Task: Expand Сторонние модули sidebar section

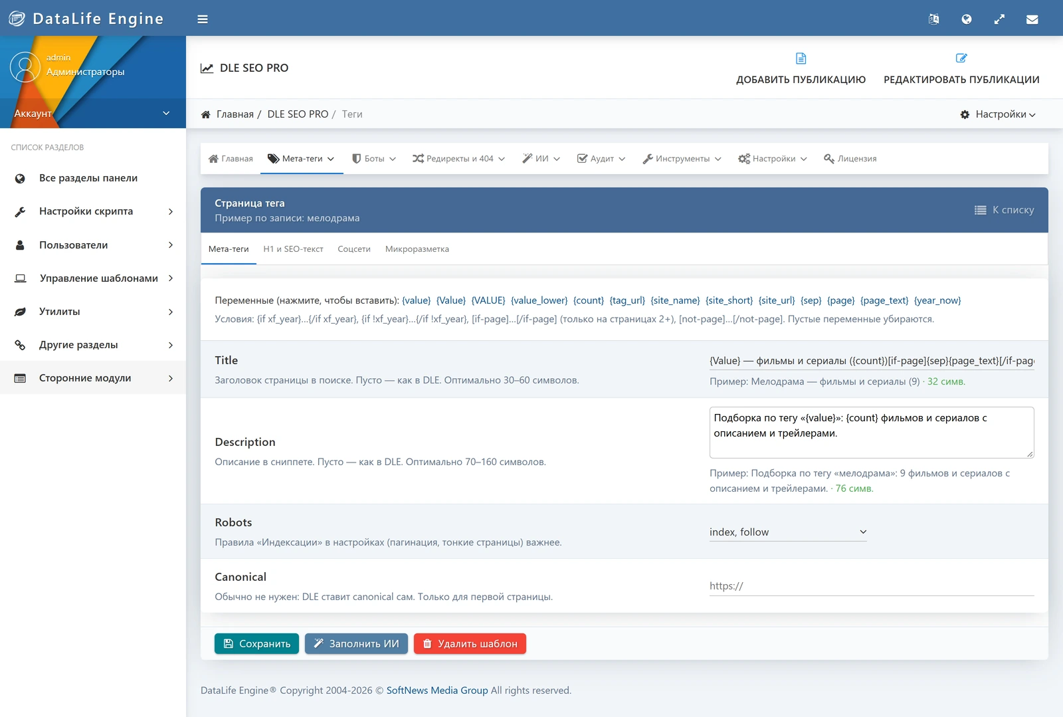Action: 93,378
